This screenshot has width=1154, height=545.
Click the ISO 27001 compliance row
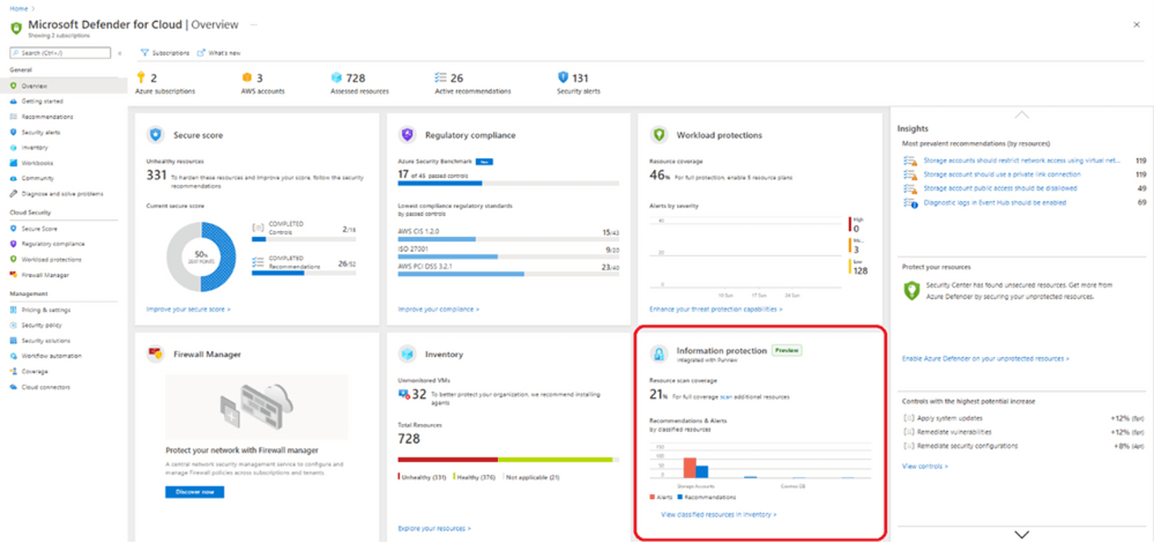(x=508, y=254)
